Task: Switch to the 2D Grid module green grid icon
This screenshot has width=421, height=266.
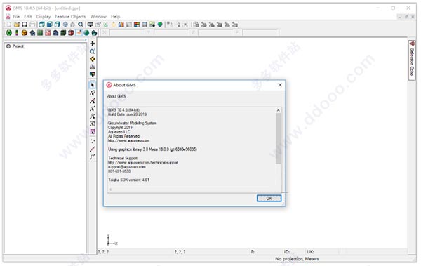Action: [x=40, y=33]
